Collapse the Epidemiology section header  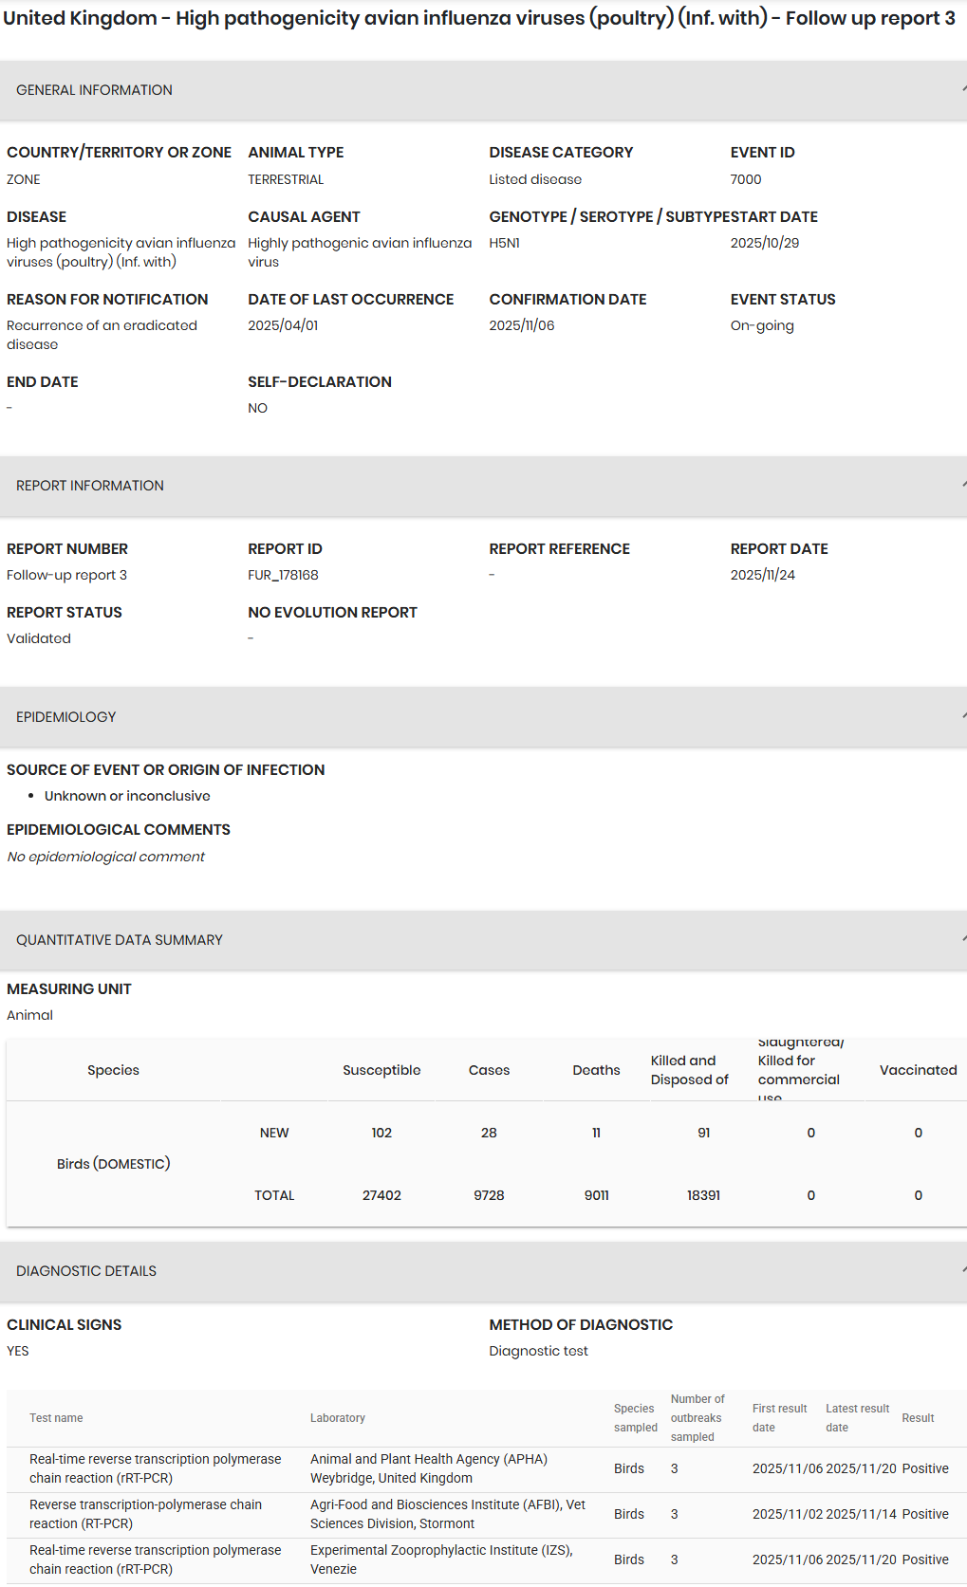(x=483, y=717)
